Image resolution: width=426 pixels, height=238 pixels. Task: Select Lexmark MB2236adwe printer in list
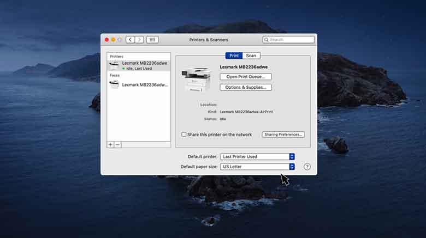tap(139, 65)
